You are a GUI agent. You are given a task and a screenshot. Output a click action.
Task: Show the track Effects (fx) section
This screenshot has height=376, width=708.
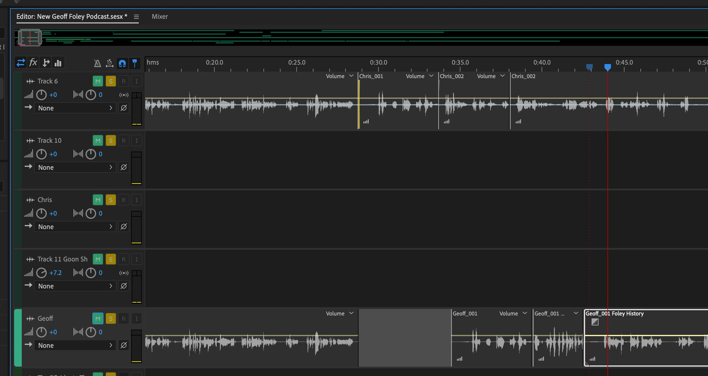[33, 63]
